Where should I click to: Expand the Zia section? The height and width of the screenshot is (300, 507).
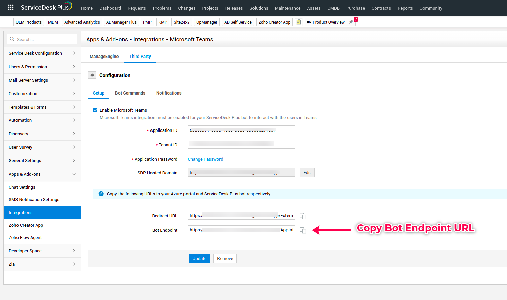coord(42,264)
